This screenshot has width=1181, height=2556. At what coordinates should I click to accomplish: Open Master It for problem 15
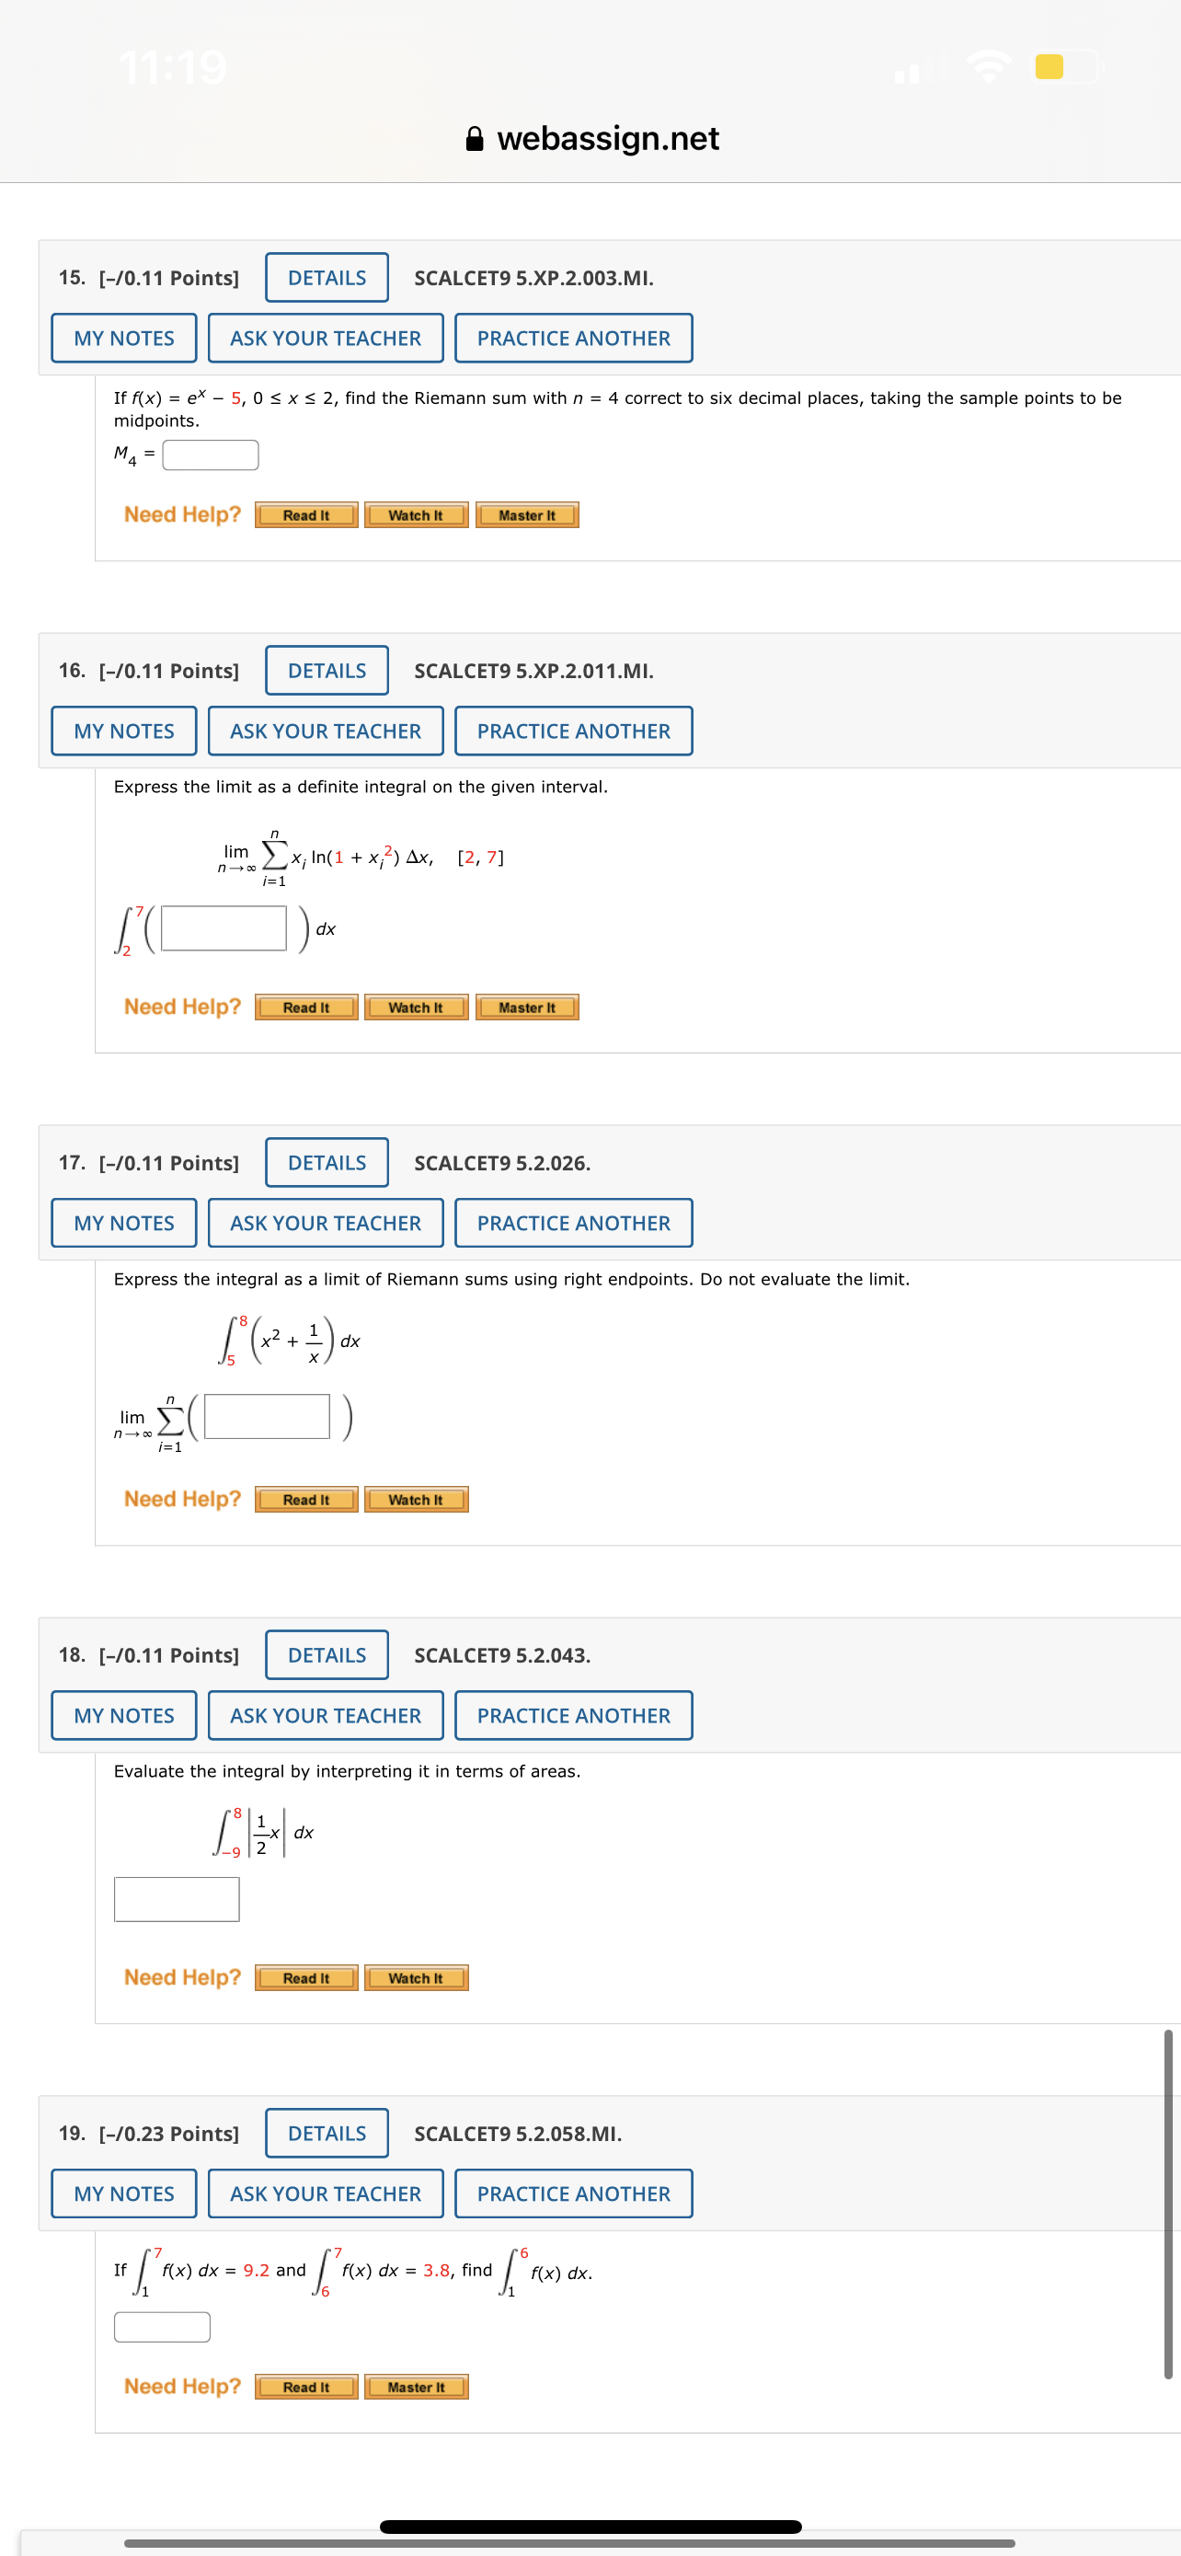pos(526,515)
